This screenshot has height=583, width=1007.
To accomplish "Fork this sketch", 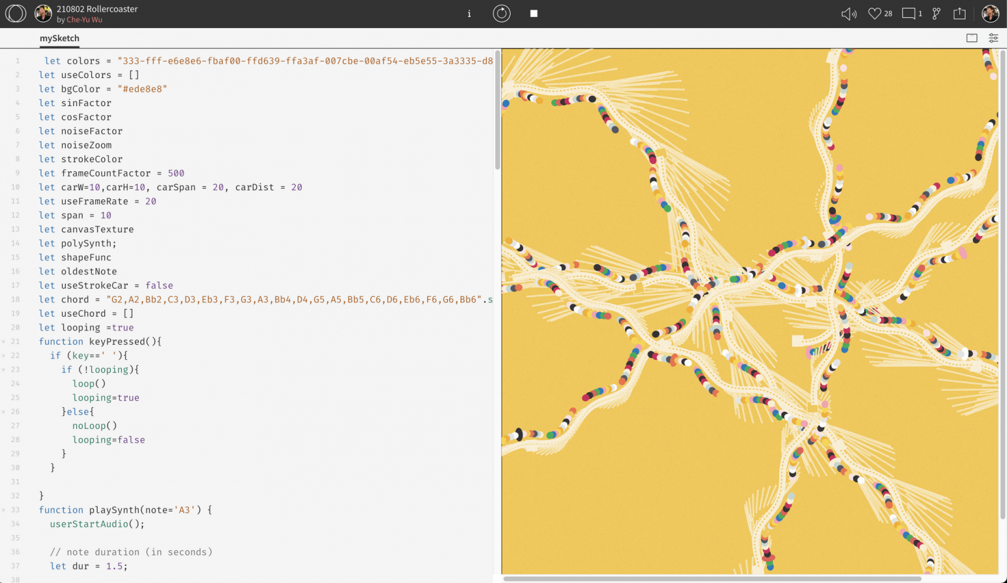I will (x=936, y=14).
